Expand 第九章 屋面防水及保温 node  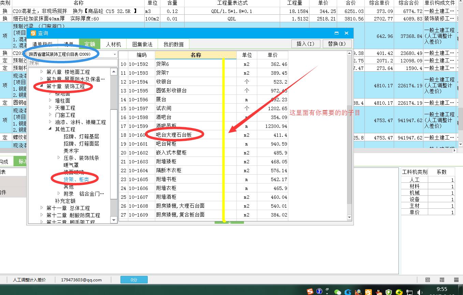point(42,79)
